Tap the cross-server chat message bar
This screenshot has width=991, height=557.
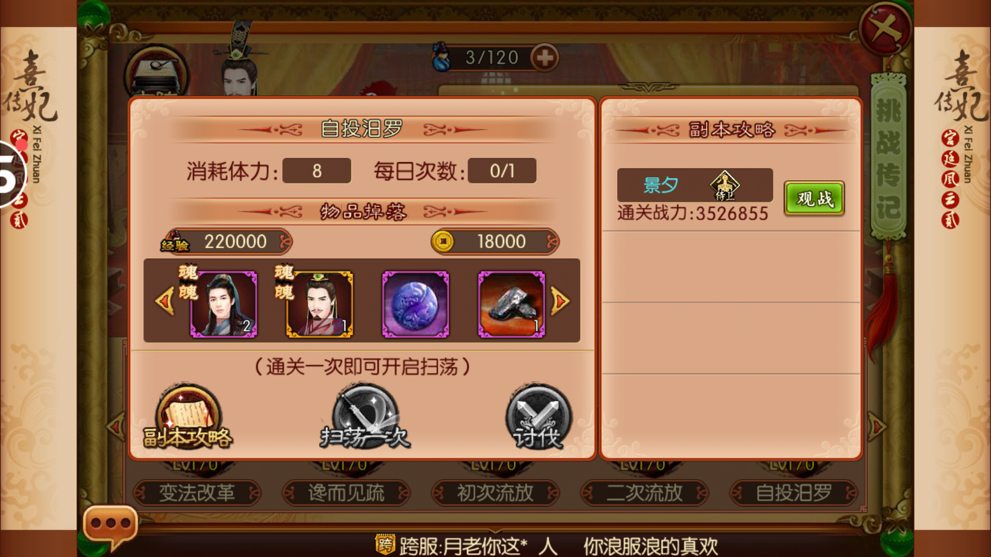(546, 546)
